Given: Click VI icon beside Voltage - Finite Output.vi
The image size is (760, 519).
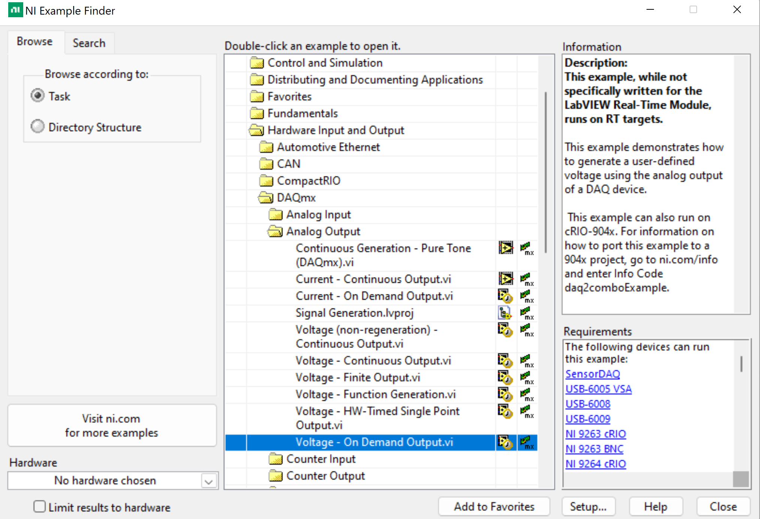Looking at the screenshot, I should (505, 377).
